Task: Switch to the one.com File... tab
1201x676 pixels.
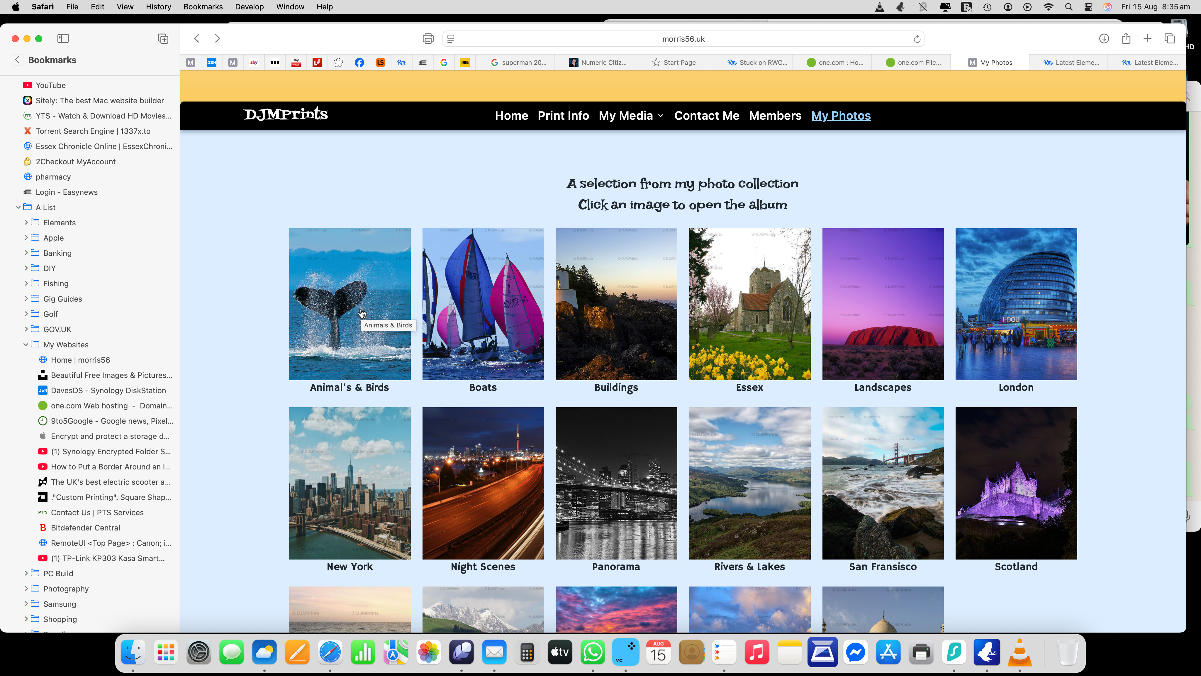Action: (910, 62)
